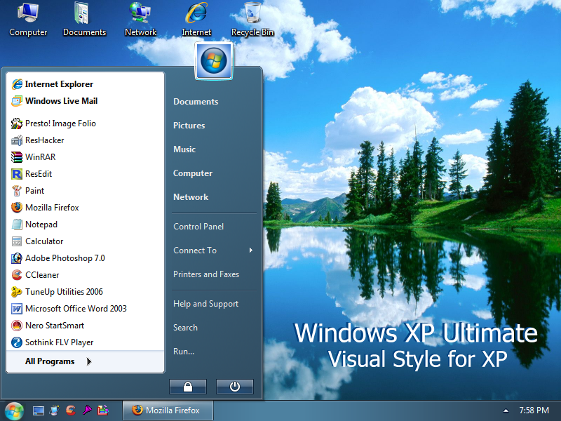Switch to the Mozilla Firefox taskbar window
561x421 pixels.
(168, 410)
